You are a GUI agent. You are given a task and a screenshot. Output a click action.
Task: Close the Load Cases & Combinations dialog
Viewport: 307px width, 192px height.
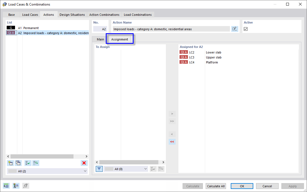point(300,4)
